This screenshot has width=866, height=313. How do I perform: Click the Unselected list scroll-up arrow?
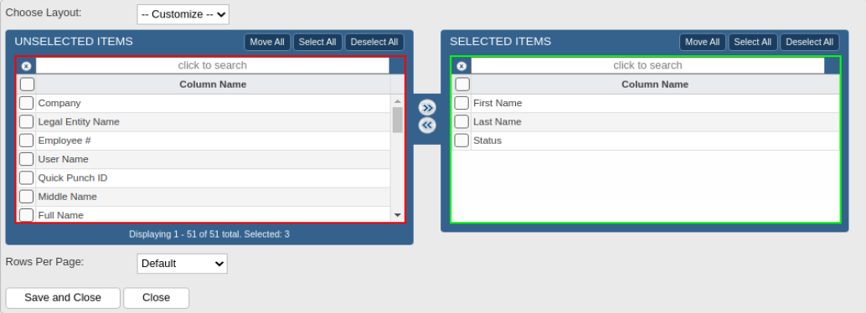point(397,101)
